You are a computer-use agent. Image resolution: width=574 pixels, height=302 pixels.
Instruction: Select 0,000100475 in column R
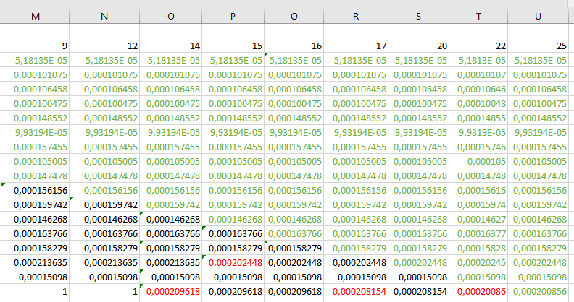[356, 103]
